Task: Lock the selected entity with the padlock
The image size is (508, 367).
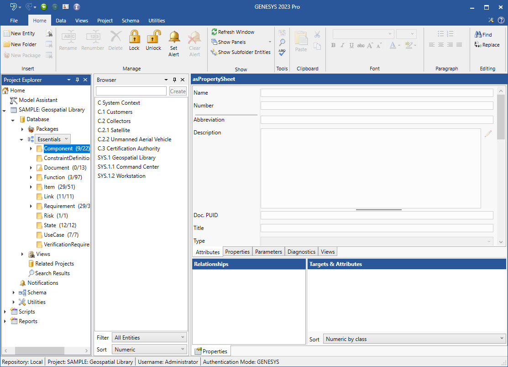Action: 135,37
